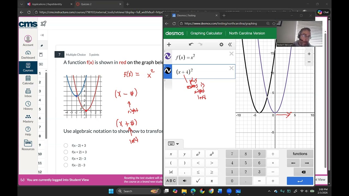
Task: Select answer f(x - 2) + 3
Action: [66, 145]
